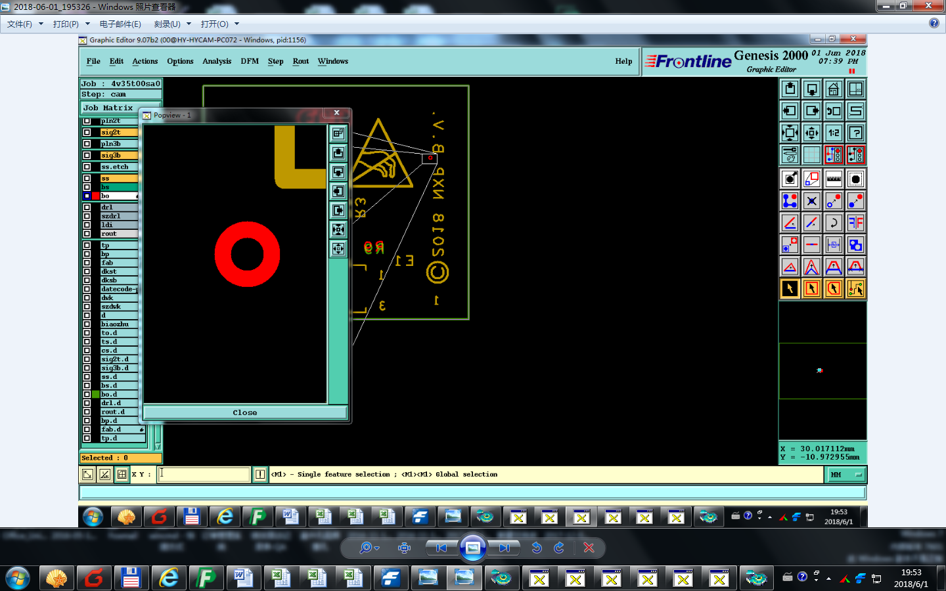Click the Home view icon in toolbar
This screenshot has height=591, width=946.
click(834, 89)
